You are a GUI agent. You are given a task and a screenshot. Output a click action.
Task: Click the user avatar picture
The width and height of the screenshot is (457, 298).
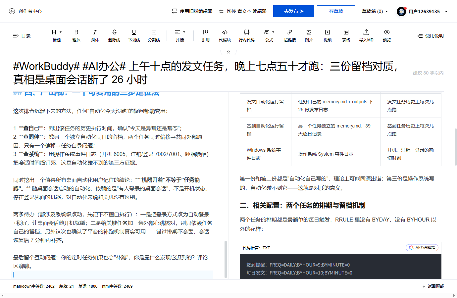(401, 12)
